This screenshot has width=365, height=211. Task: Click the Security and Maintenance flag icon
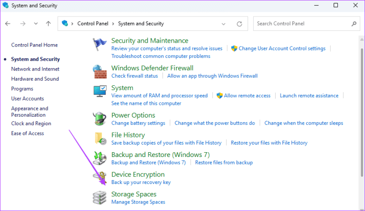click(99, 45)
